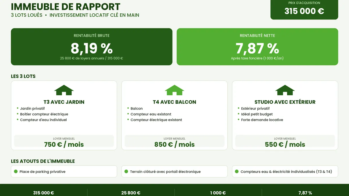Click the 'Jardin privatif' bullet line
The image size is (349, 196).
tap(32, 109)
